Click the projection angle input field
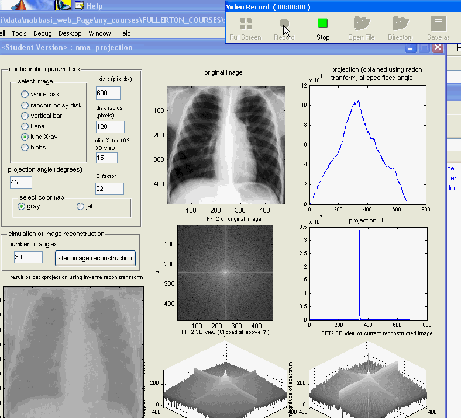This screenshot has height=418, width=461. coord(21,182)
